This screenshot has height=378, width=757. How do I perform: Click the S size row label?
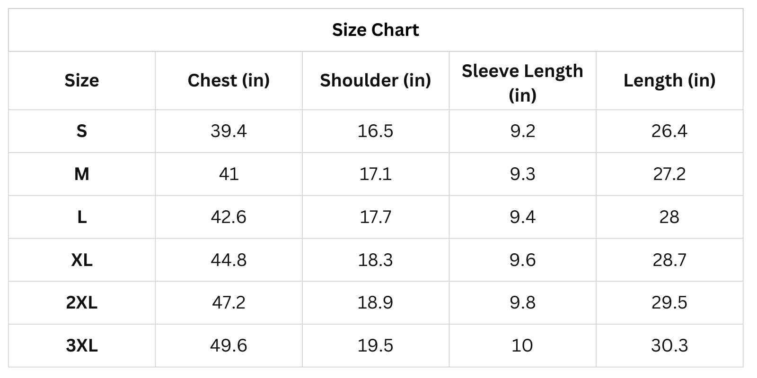click(82, 131)
